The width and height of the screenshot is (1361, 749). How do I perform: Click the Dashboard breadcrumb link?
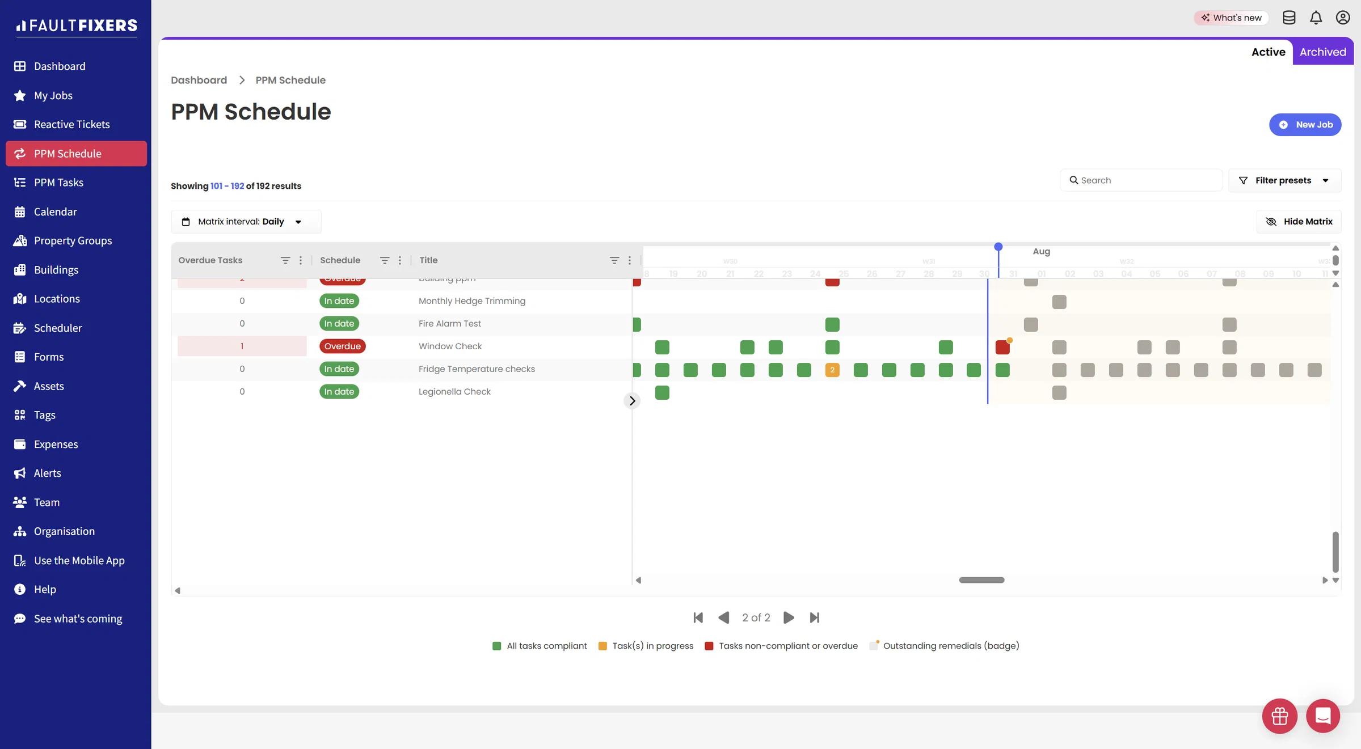(199, 80)
